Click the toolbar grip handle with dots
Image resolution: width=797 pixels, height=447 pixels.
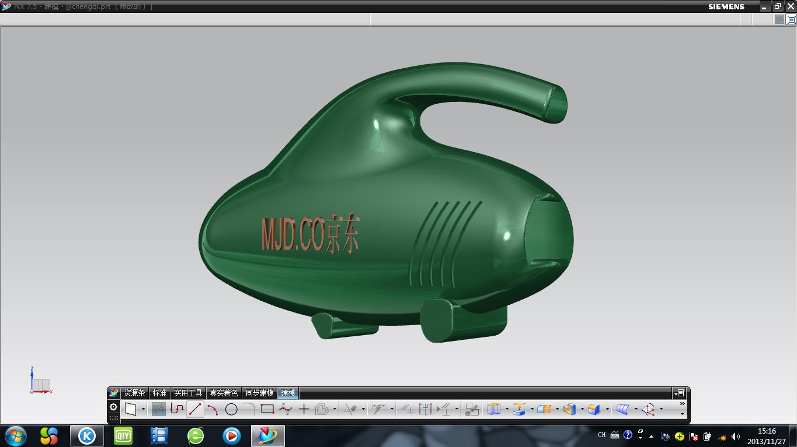pos(114,417)
